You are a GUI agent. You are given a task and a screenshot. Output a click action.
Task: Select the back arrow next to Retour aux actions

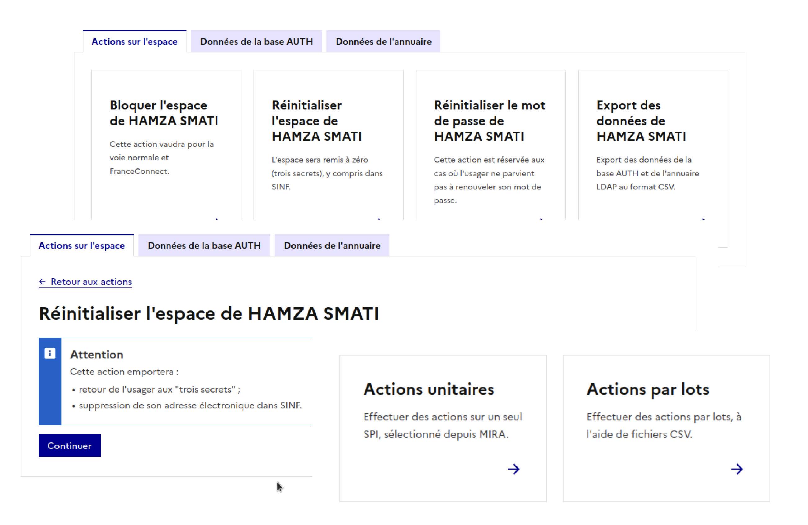[x=42, y=281]
